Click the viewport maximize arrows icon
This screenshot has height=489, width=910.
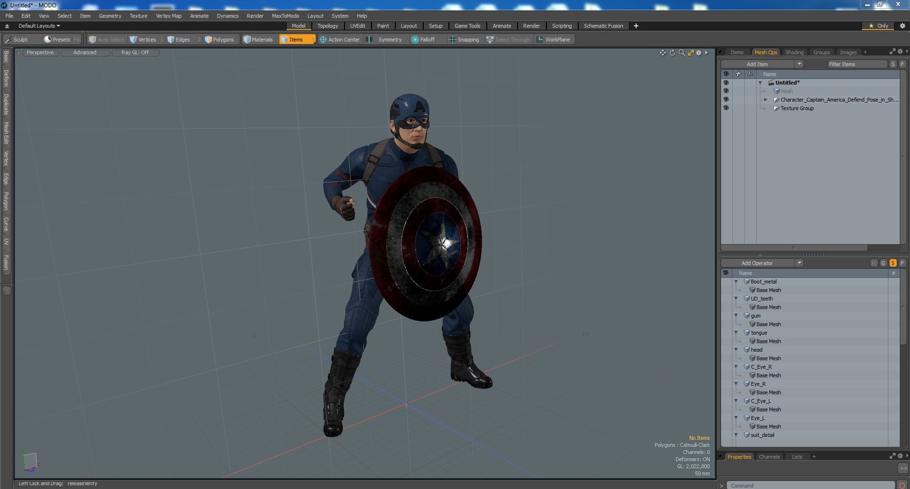click(x=691, y=53)
